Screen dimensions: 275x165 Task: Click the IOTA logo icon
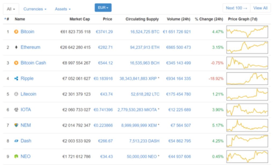click(x=16, y=110)
